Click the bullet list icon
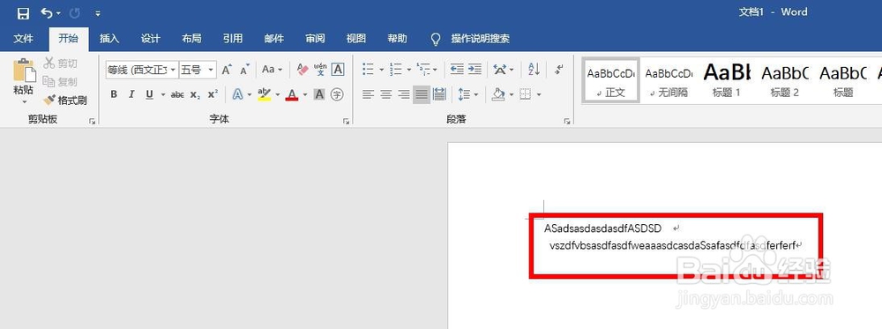This screenshot has width=882, height=329. click(x=369, y=70)
